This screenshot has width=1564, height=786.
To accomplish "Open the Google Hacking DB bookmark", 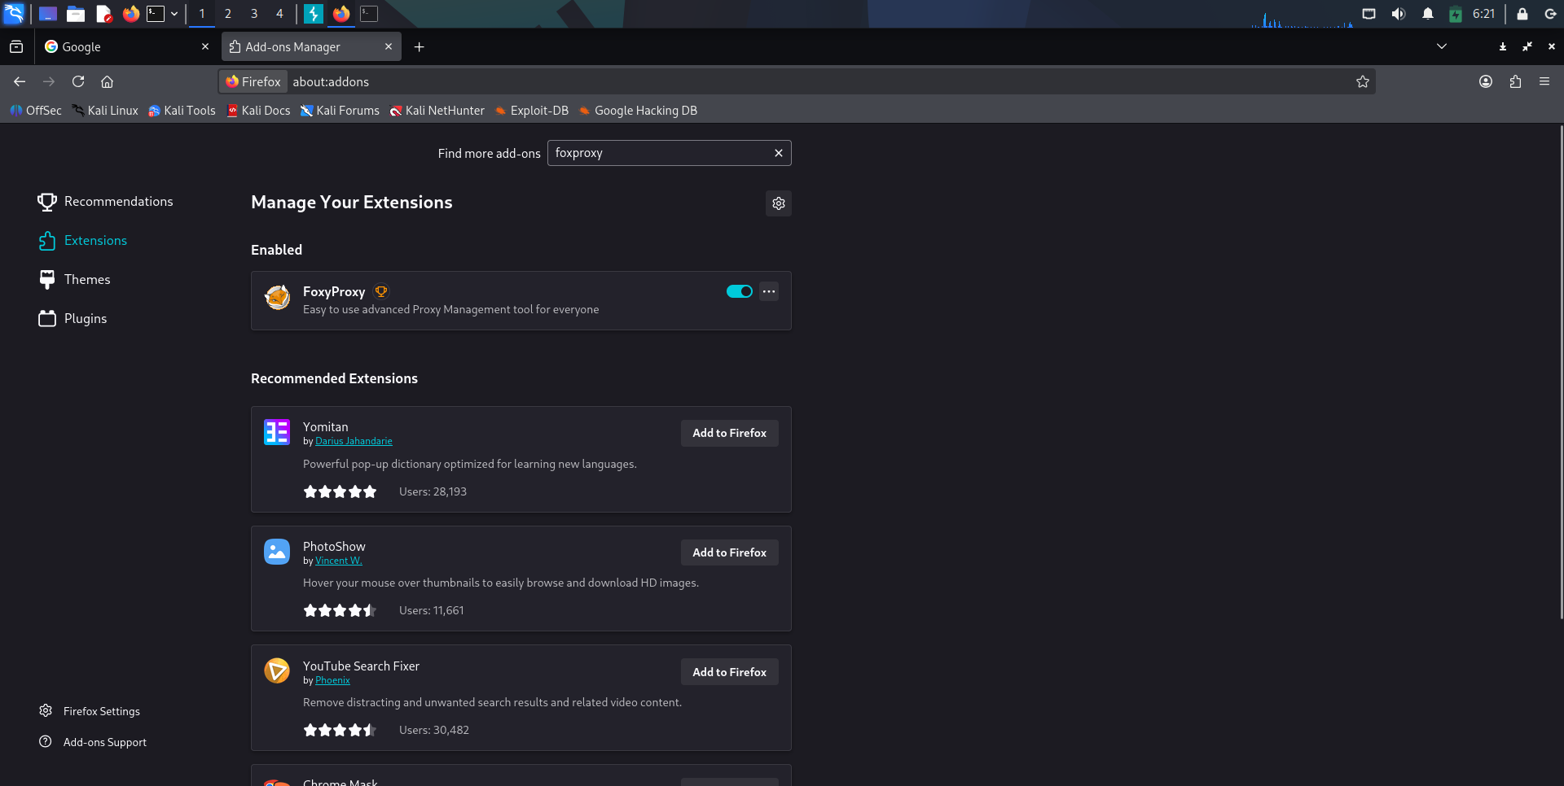I will [x=638, y=111].
